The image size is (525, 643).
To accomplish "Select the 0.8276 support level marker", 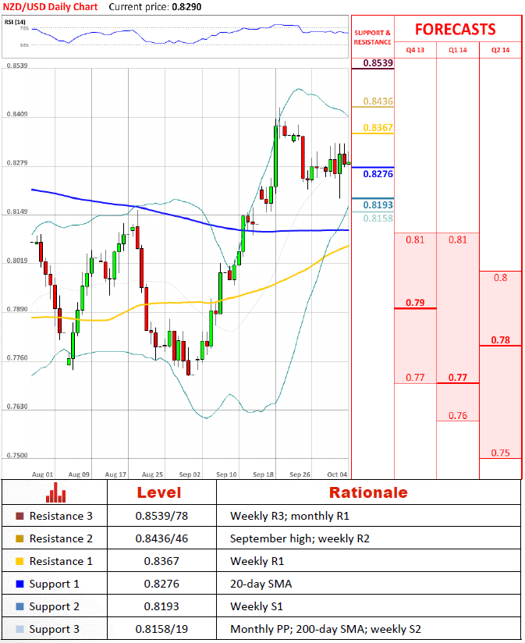I will [x=377, y=173].
